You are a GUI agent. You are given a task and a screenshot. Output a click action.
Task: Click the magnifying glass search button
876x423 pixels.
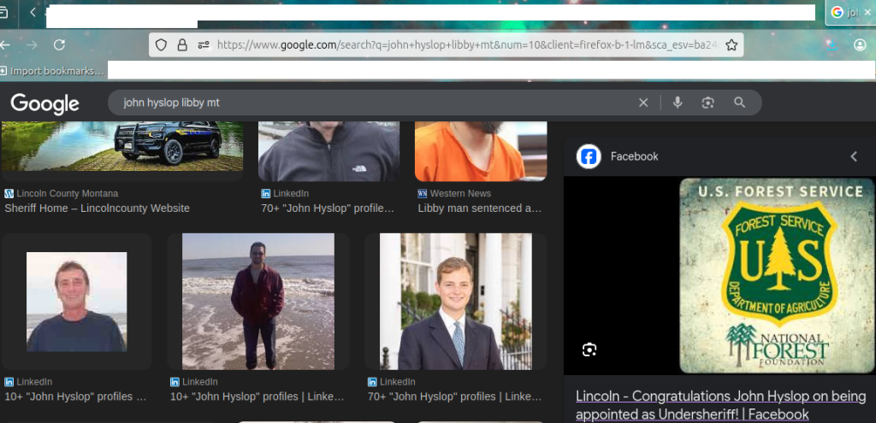[x=740, y=103]
